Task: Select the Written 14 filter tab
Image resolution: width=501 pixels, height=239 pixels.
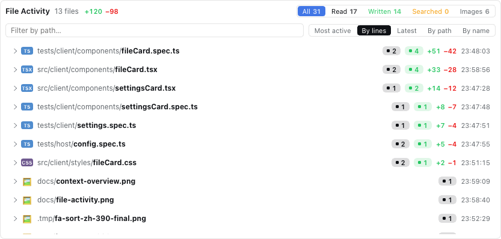Action: [384, 11]
